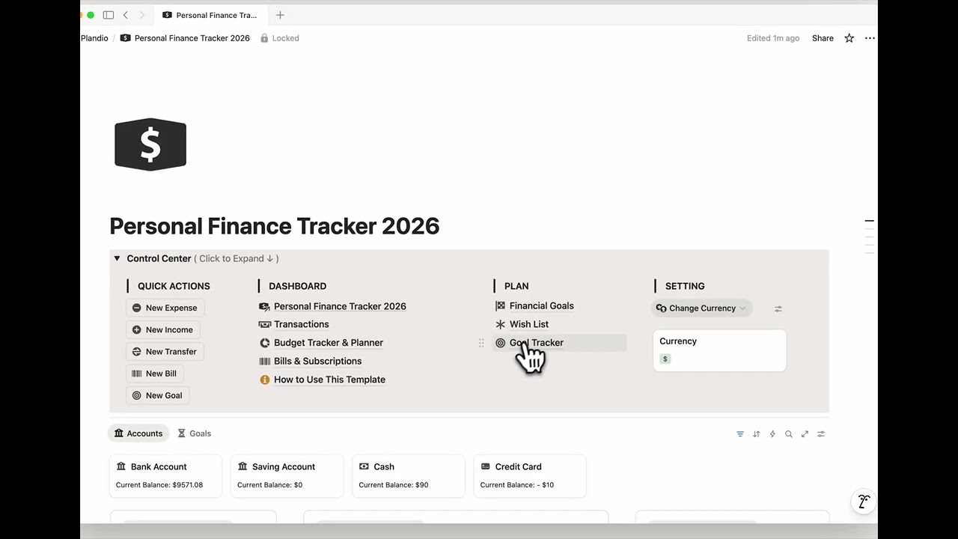Viewport: 958px width, 539px height.
Task: Click the Locked status label
Action: [x=286, y=38]
